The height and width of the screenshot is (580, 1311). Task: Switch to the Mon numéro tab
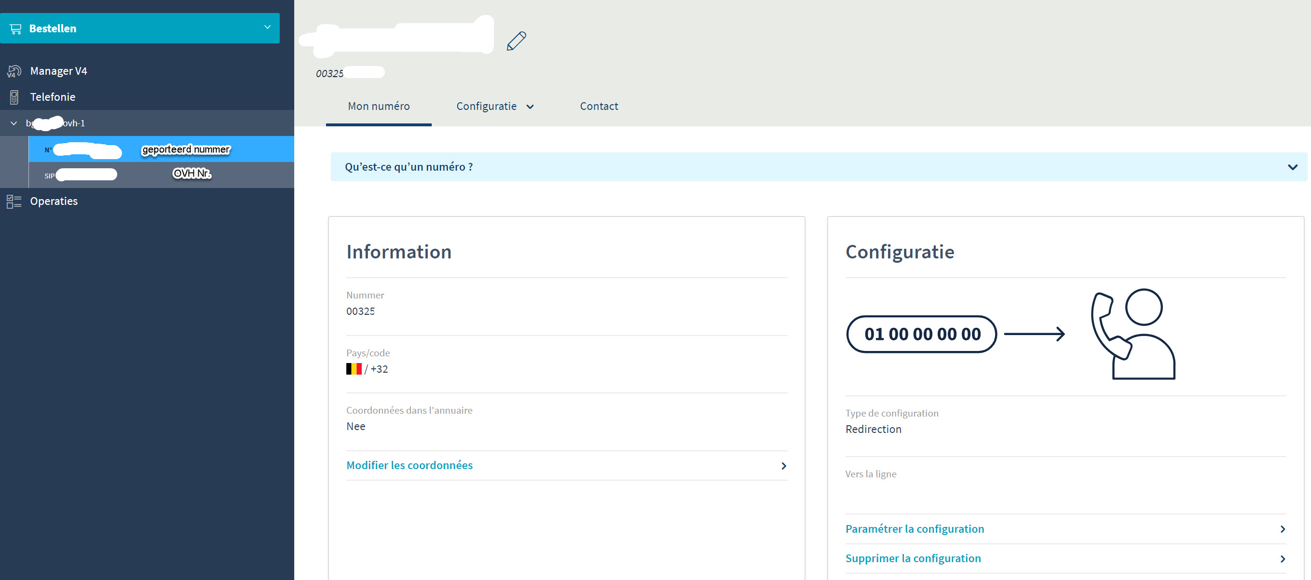[379, 107]
